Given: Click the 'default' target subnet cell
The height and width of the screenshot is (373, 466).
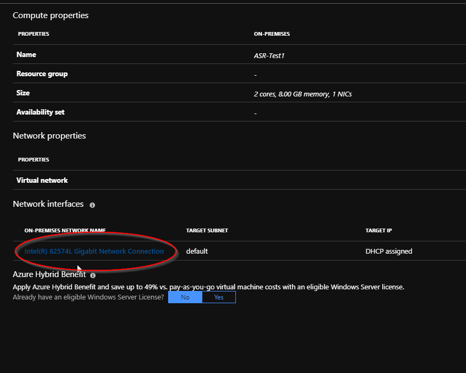Looking at the screenshot, I should tap(197, 251).
